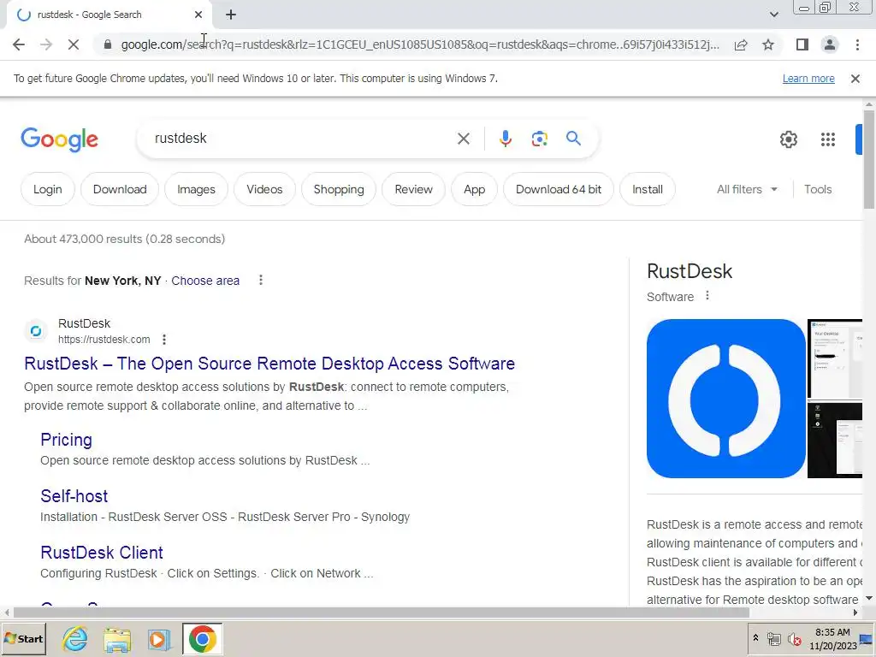Open the RustDesk Client sitelink
The width and height of the screenshot is (876, 657).
point(102,553)
